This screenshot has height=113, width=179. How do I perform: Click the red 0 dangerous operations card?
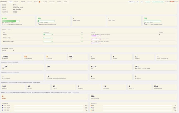[x=44, y=97]
